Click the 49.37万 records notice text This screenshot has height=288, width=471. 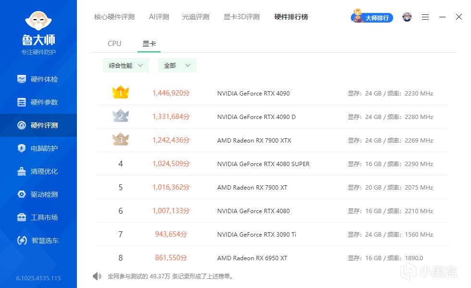pos(170,276)
